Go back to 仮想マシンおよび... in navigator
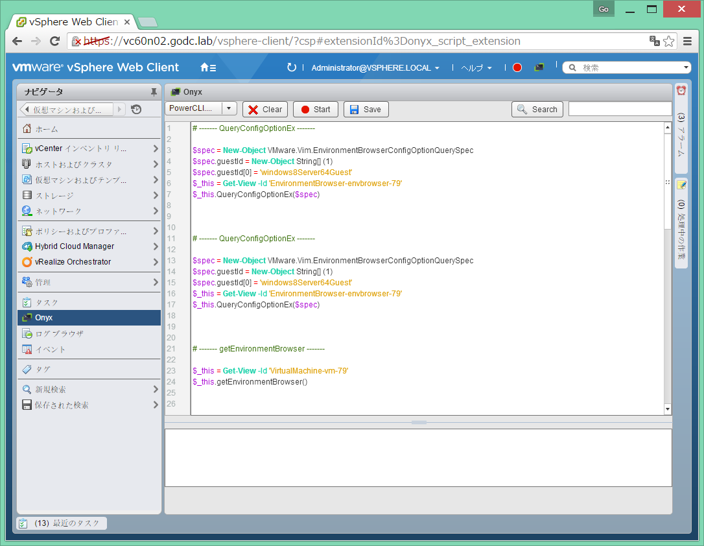 click(x=67, y=109)
